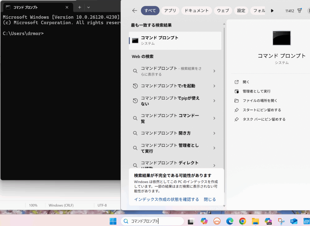Select the 設定 filter tab
The height and width of the screenshot is (226, 310).
[241, 11]
